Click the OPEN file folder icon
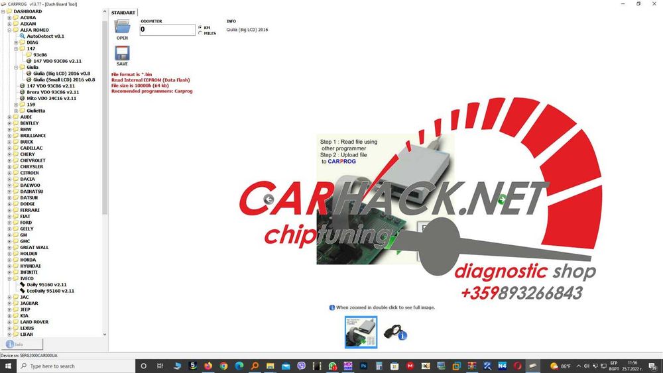This screenshot has width=663, height=373. coord(122,27)
